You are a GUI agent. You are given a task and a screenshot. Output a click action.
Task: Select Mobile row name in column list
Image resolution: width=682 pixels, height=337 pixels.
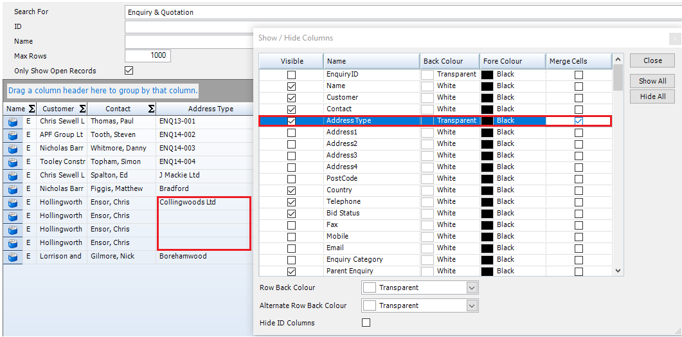(x=337, y=237)
